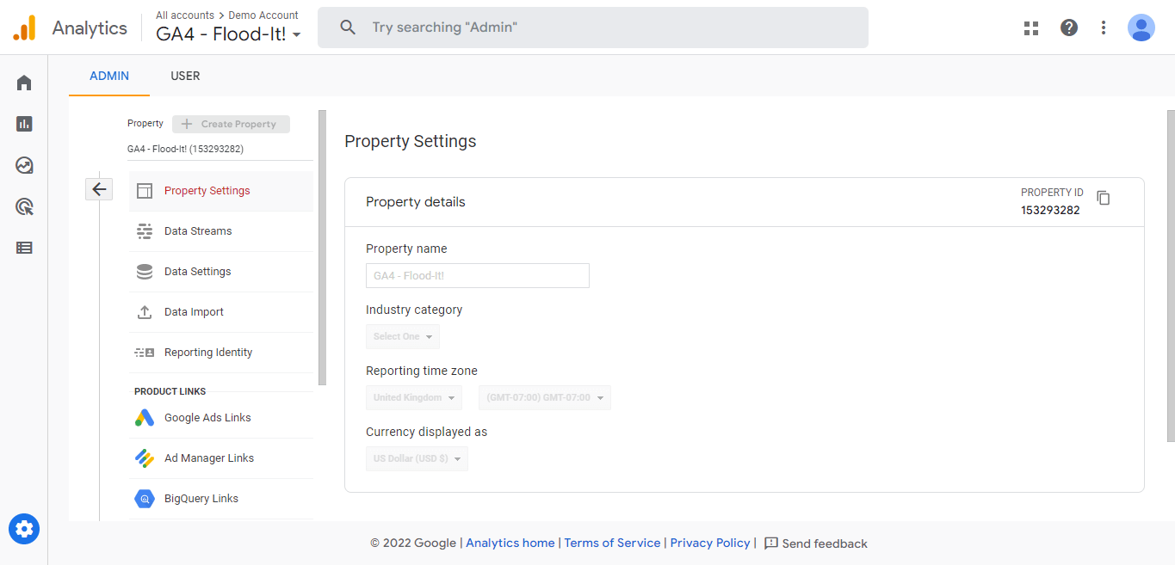The width and height of the screenshot is (1175, 565).
Task: Click the property menu vertical scrollbar
Action: coord(322,247)
